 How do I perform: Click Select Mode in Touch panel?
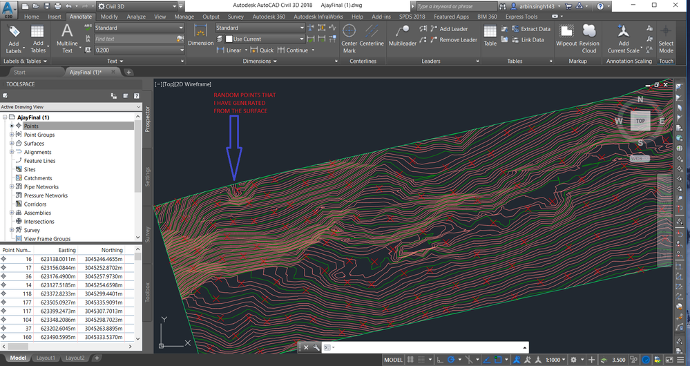tap(666, 39)
